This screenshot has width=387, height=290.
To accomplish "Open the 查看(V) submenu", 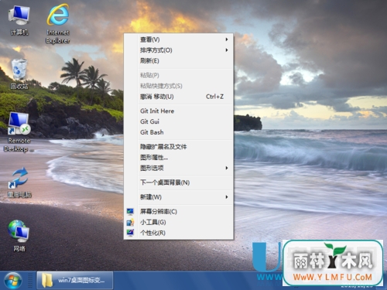I will tap(179, 39).
